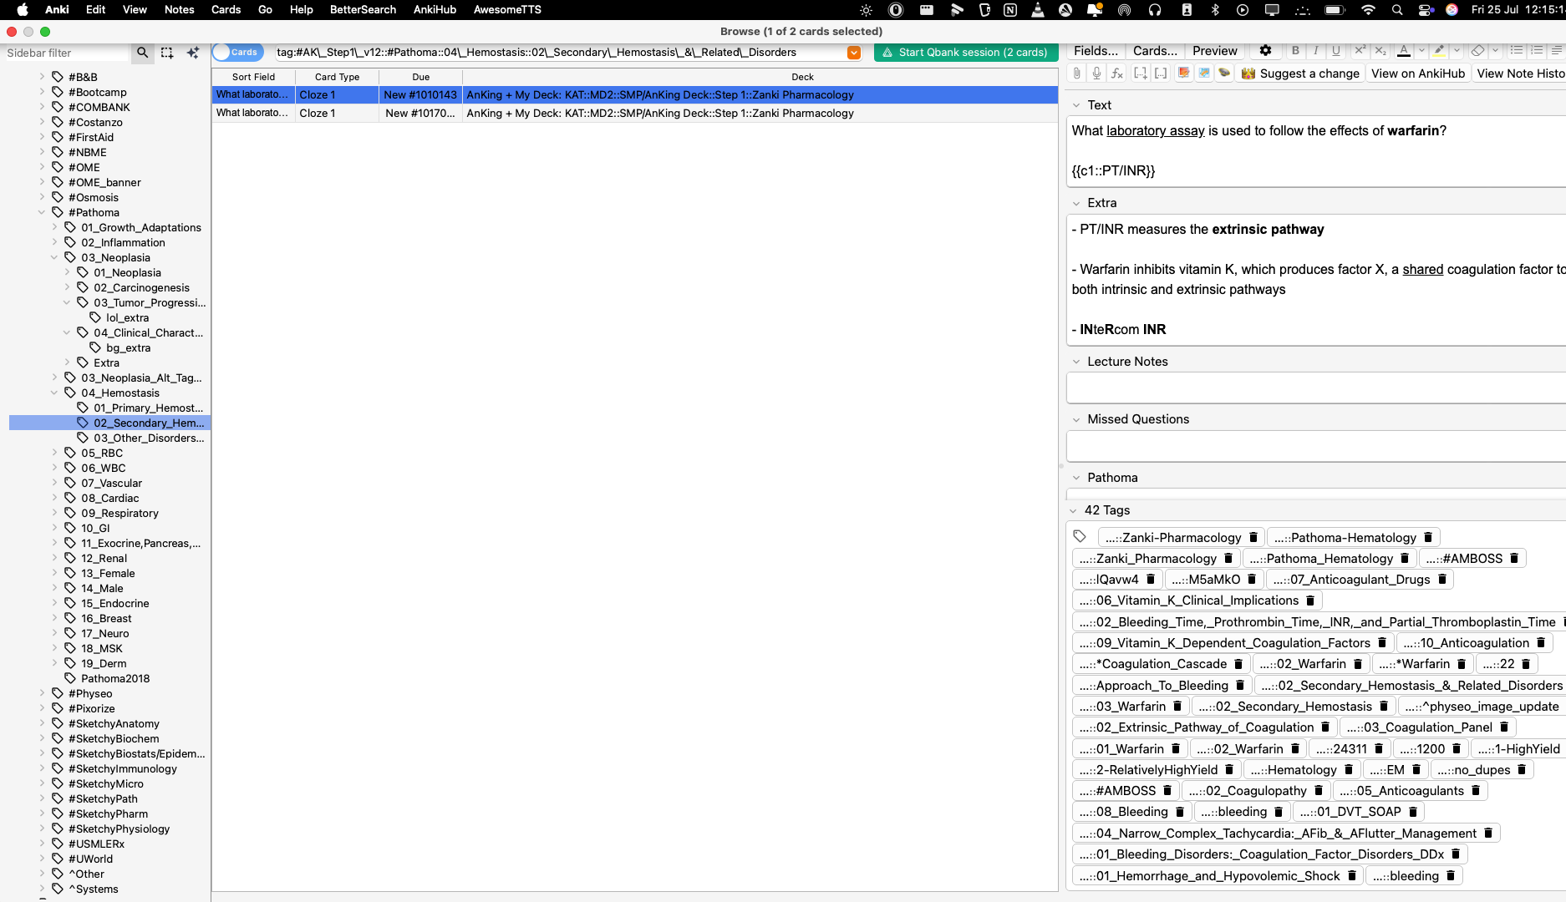Click the text color swatch button
Viewport: 1566px width, 902px height.
pyautogui.click(x=1403, y=51)
